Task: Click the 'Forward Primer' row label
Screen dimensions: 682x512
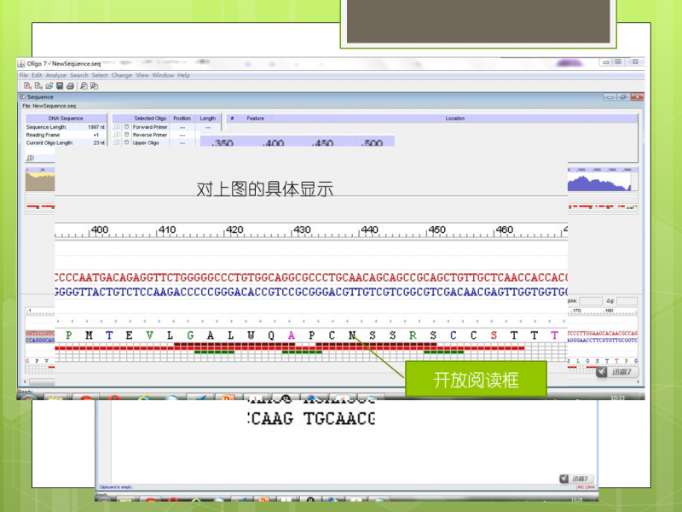Action: point(150,127)
